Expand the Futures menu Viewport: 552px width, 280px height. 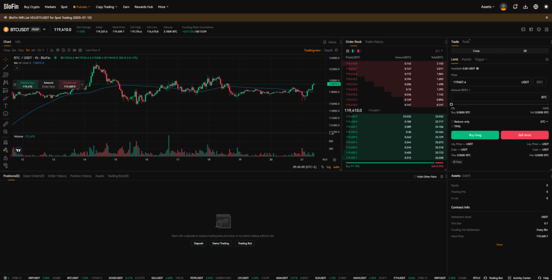[x=81, y=6]
